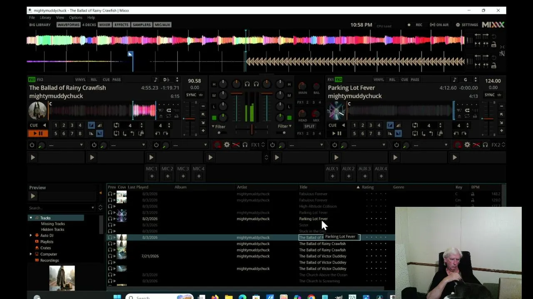
Task: Click deck 2 beatjump forward arrow
Action: (464, 133)
